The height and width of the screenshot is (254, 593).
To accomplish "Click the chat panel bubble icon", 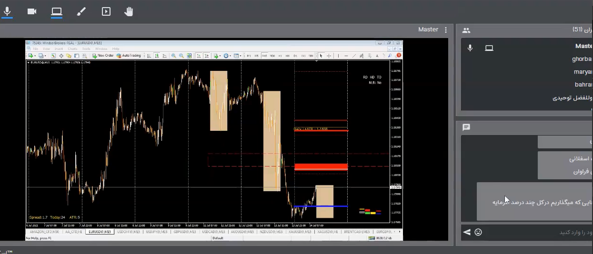I will (466, 127).
